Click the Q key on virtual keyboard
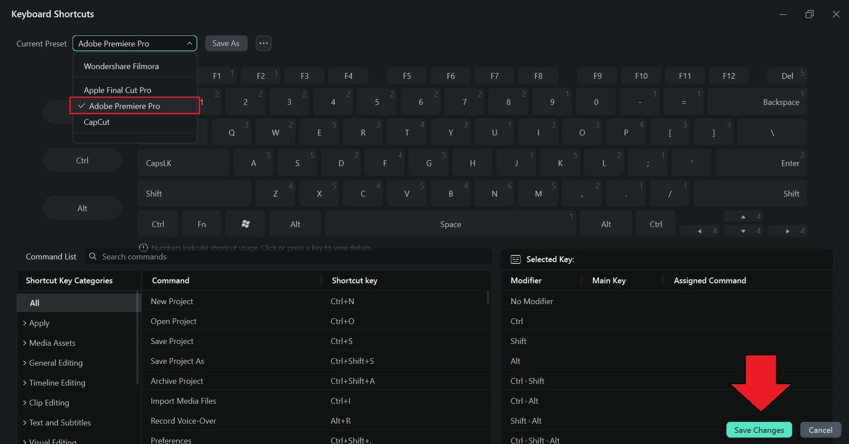 232,132
